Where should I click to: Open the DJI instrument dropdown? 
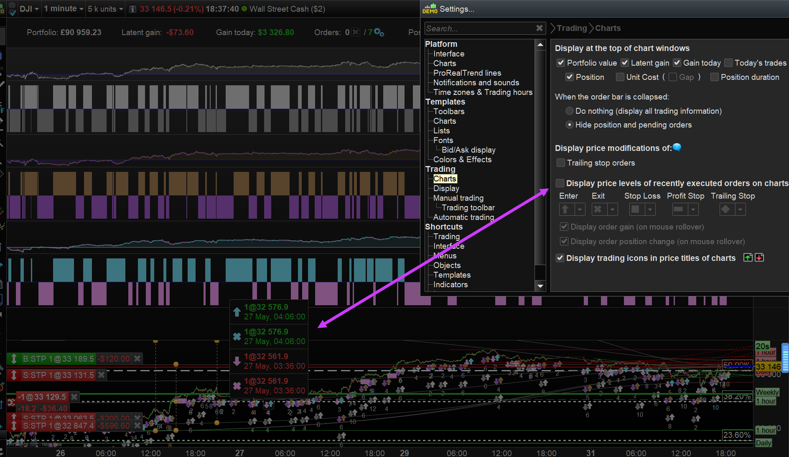point(29,9)
